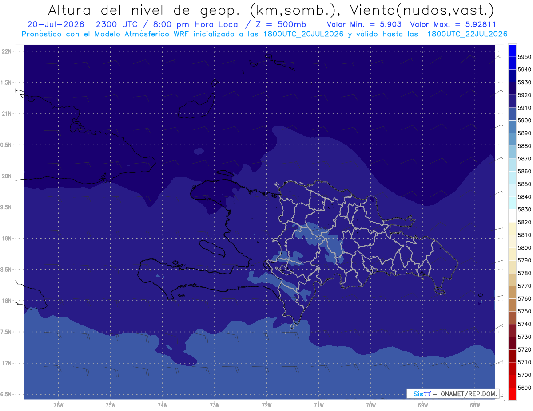Click the valid-until time '1800UTC_22JUL2026'

pyautogui.click(x=467, y=34)
